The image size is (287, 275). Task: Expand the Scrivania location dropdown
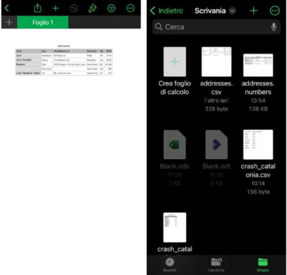(232, 11)
